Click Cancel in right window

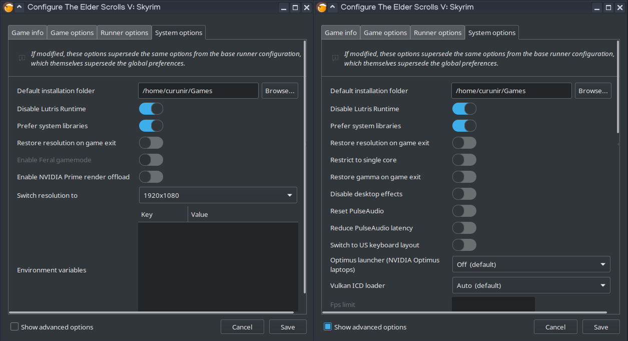(555, 327)
